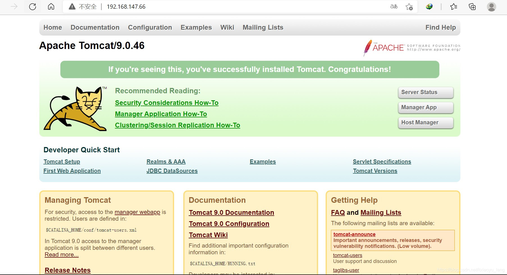
Task: Open Configuration in the top nav
Action: tap(150, 27)
